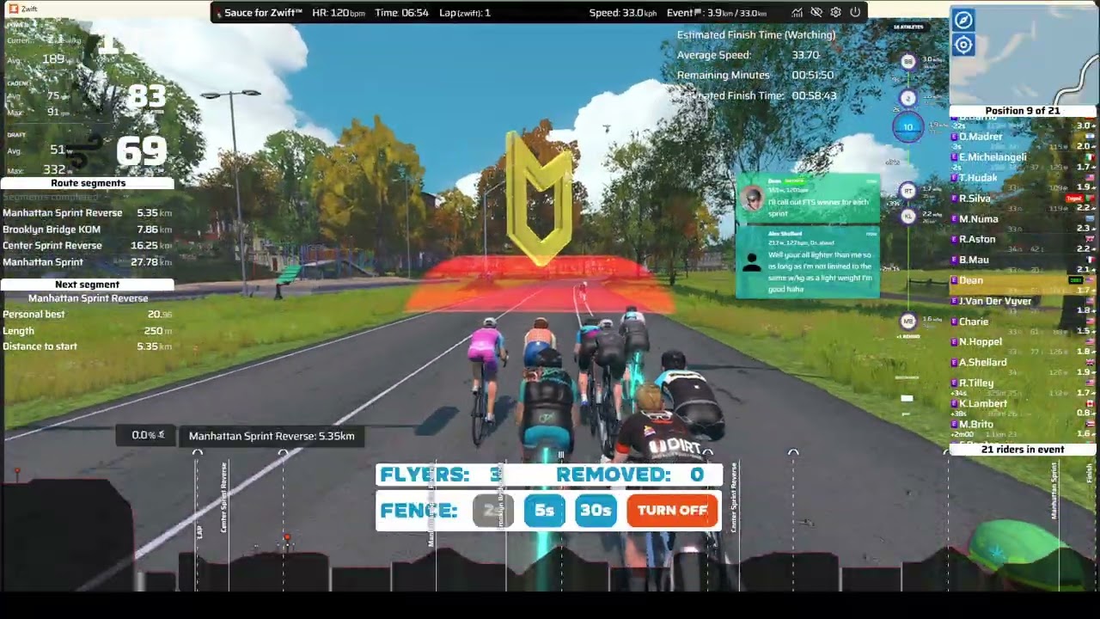This screenshot has height=619, width=1100.
Task: Select rider R.Aston in the riders list
Action: pos(1023,239)
